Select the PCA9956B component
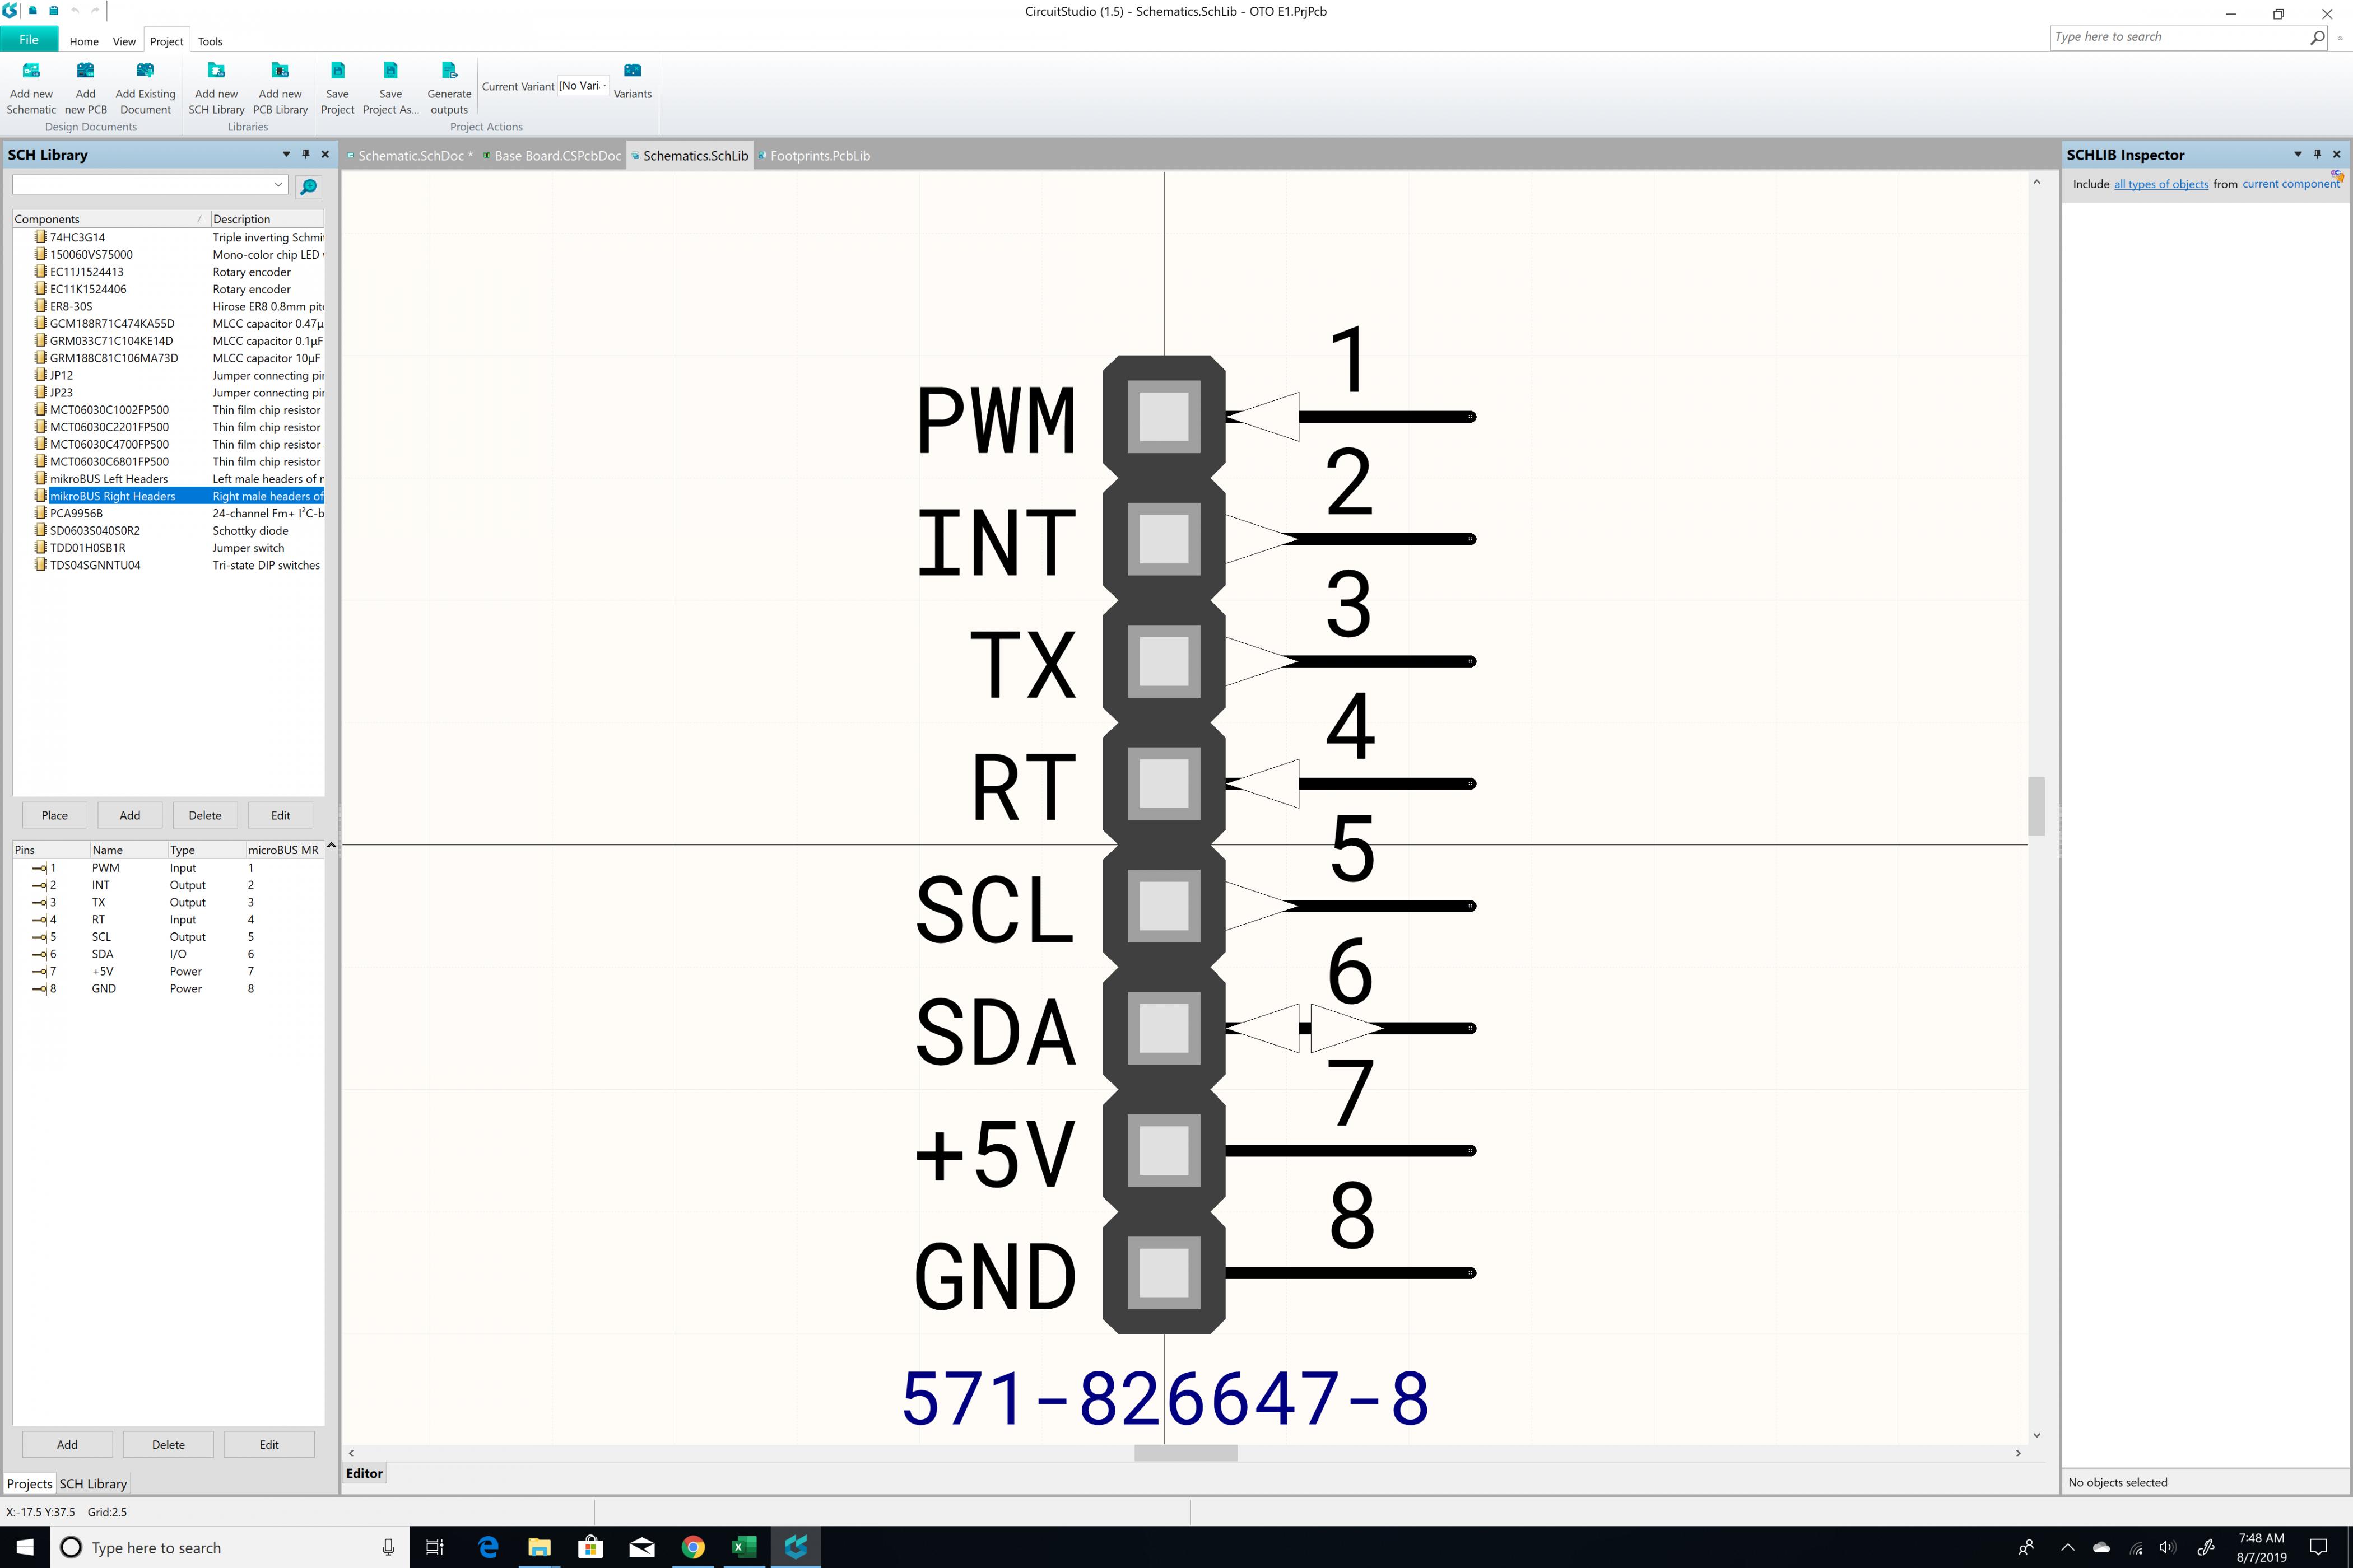2353x1568 pixels. 168,513
